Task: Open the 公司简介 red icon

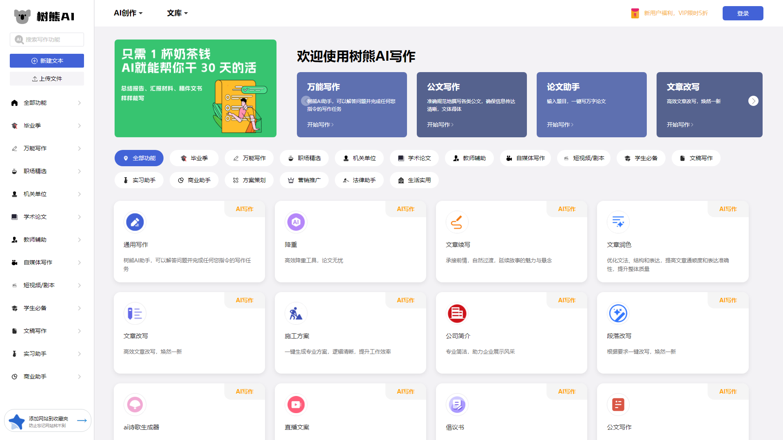Action: point(457,313)
